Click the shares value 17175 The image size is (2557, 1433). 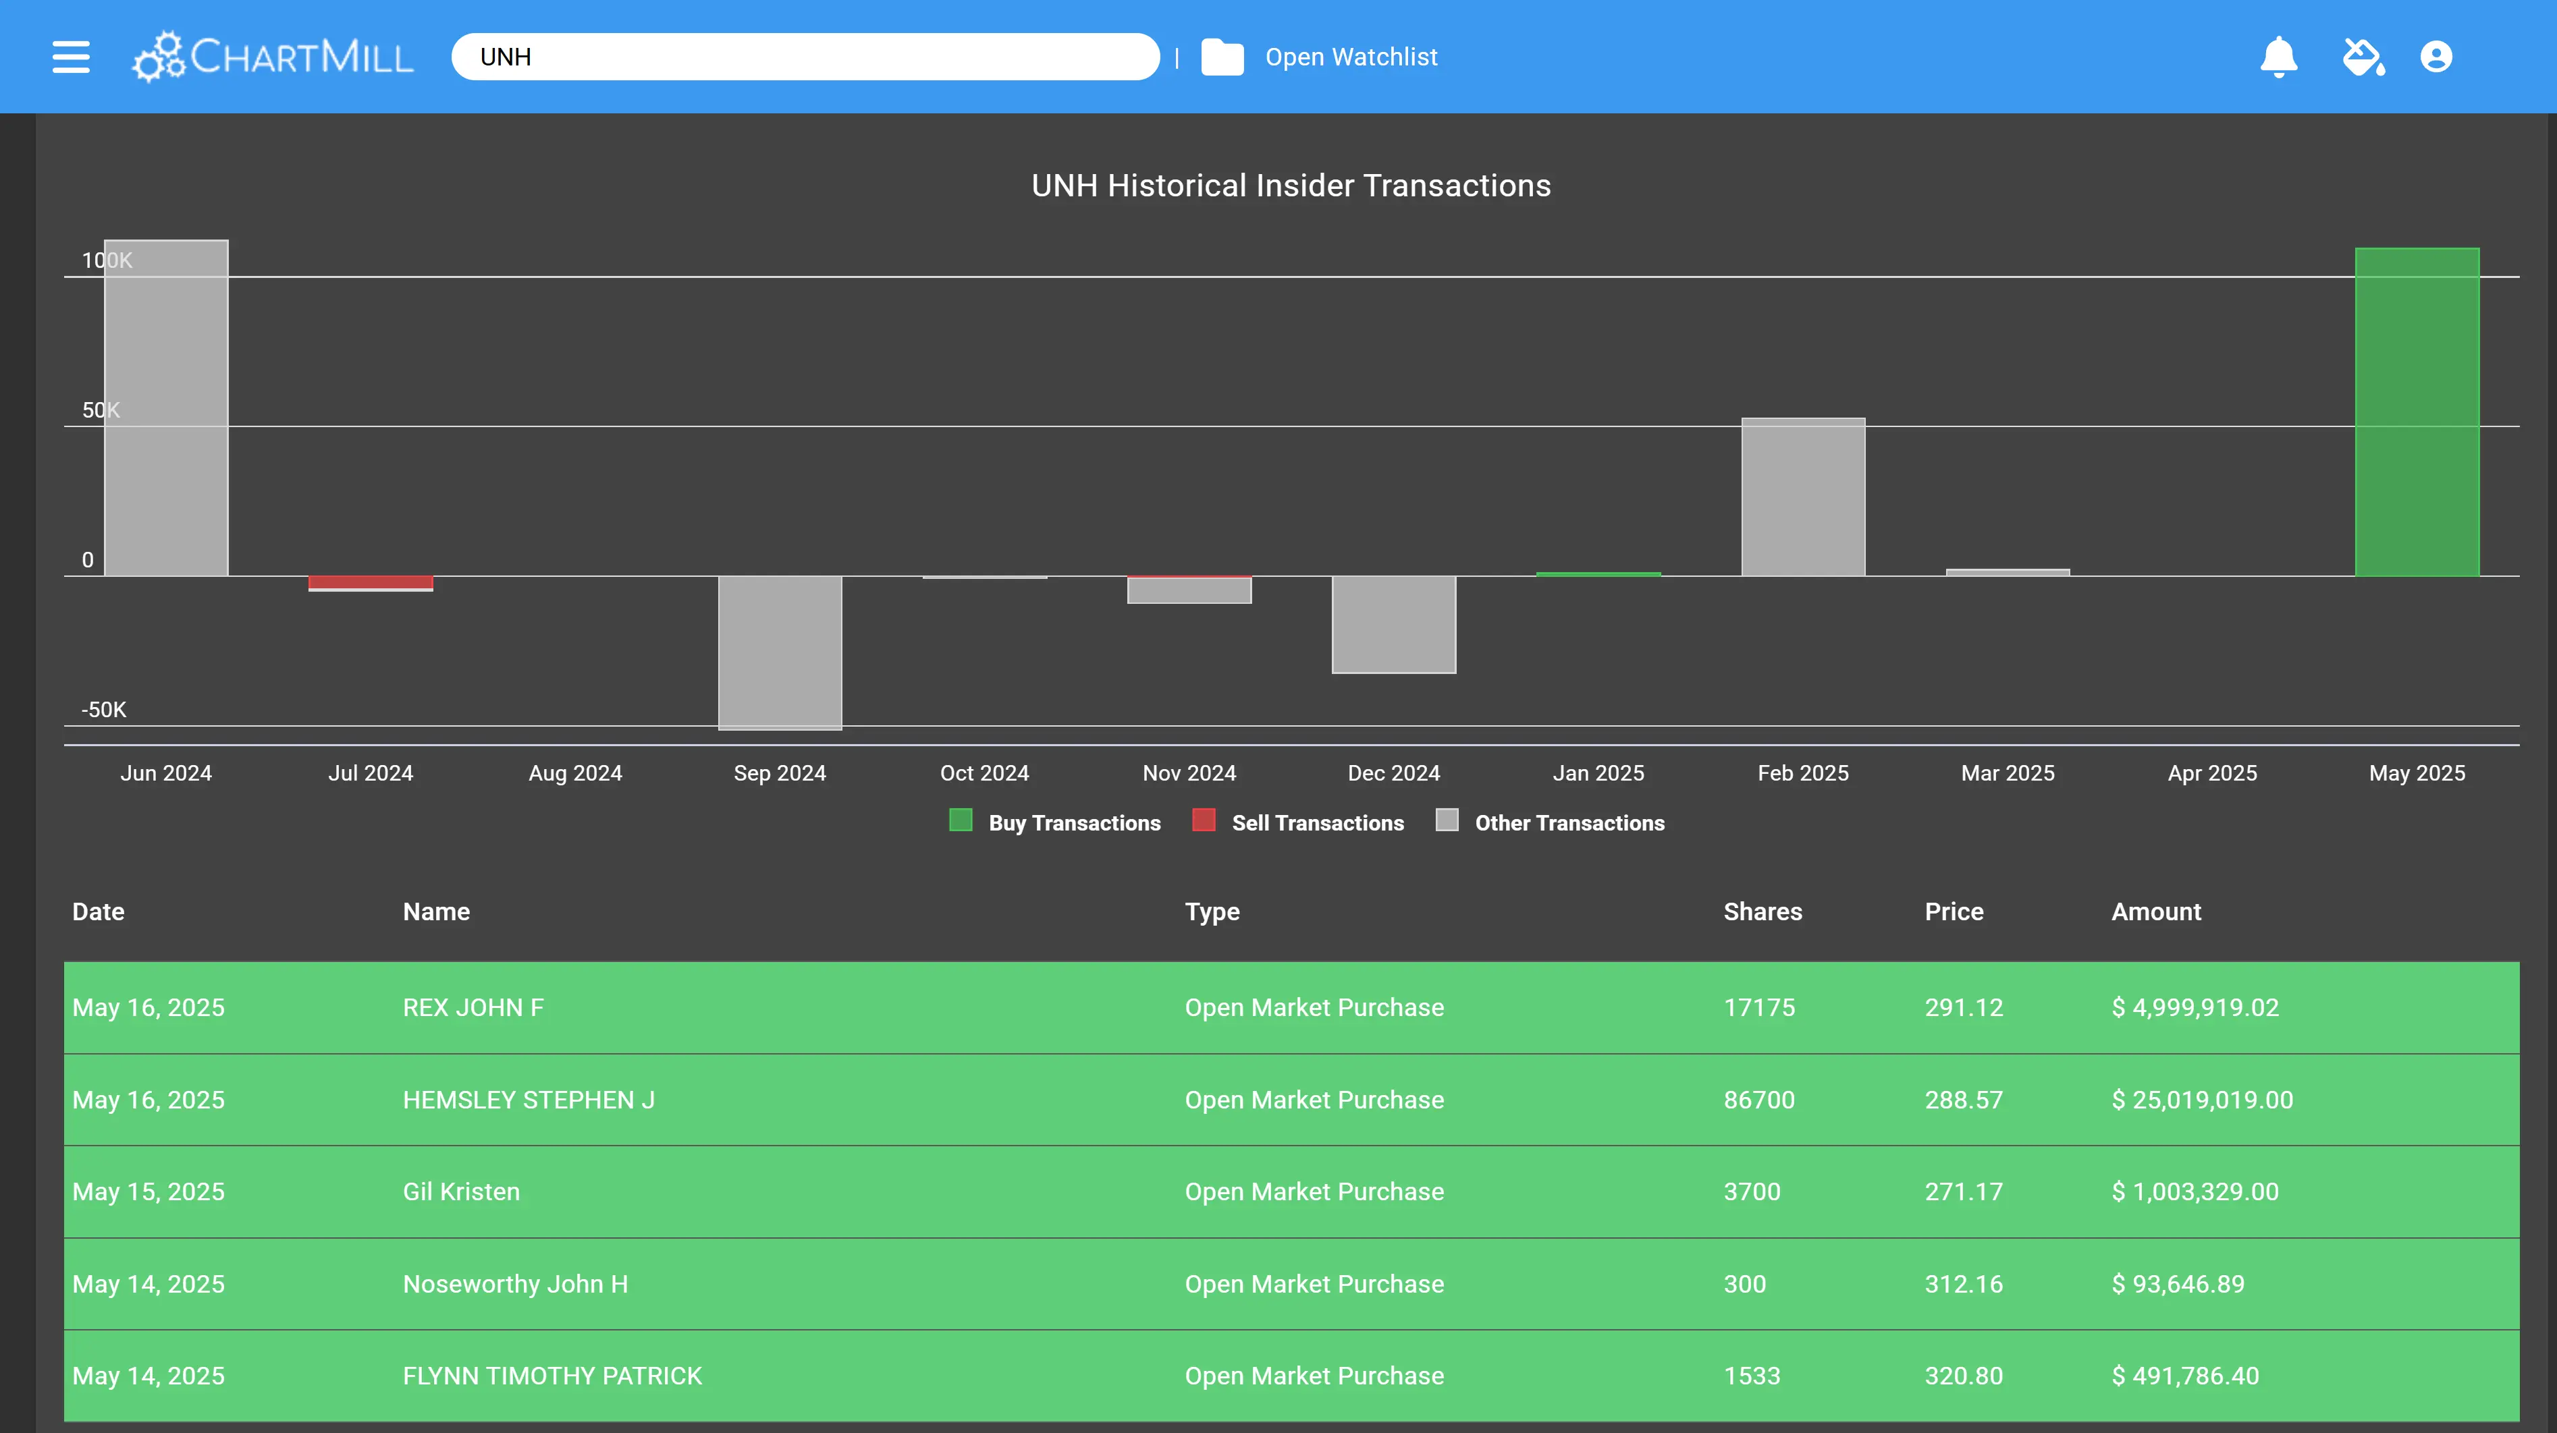pyautogui.click(x=1759, y=1007)
